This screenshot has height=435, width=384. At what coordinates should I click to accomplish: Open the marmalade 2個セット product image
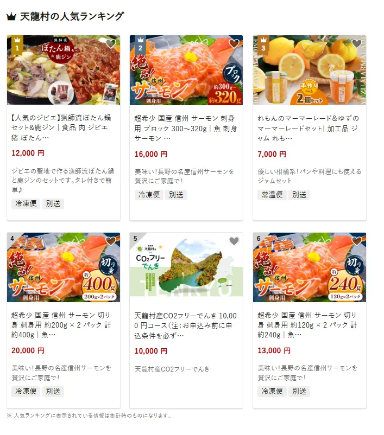click(310, 70)
